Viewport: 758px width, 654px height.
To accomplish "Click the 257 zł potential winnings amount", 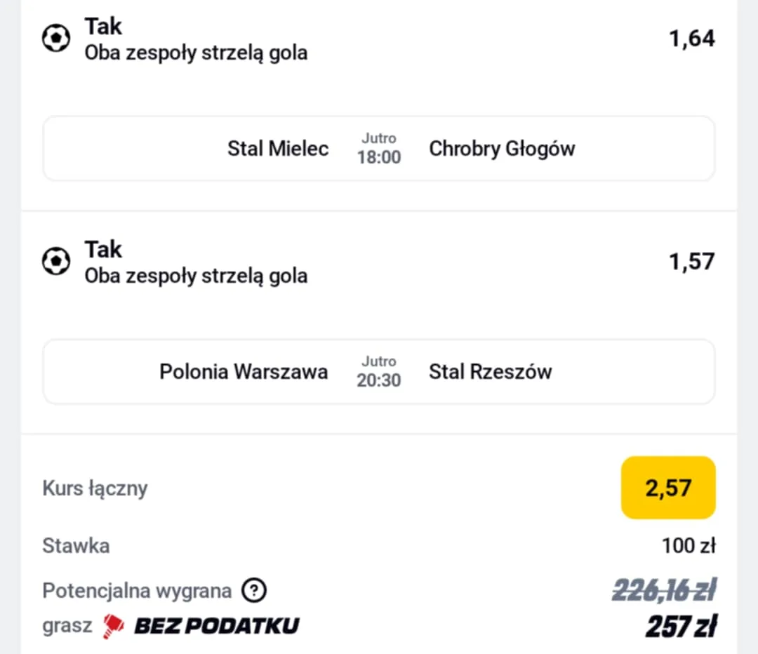I will pyautogui.click(x=680, y=626).
